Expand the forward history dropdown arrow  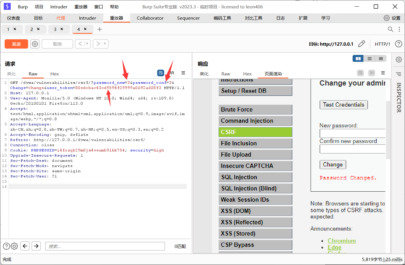tap(105, 44)
